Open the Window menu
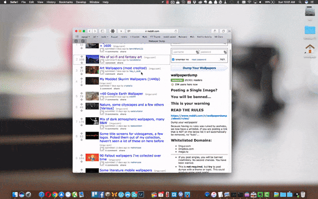 pos(94,2)
